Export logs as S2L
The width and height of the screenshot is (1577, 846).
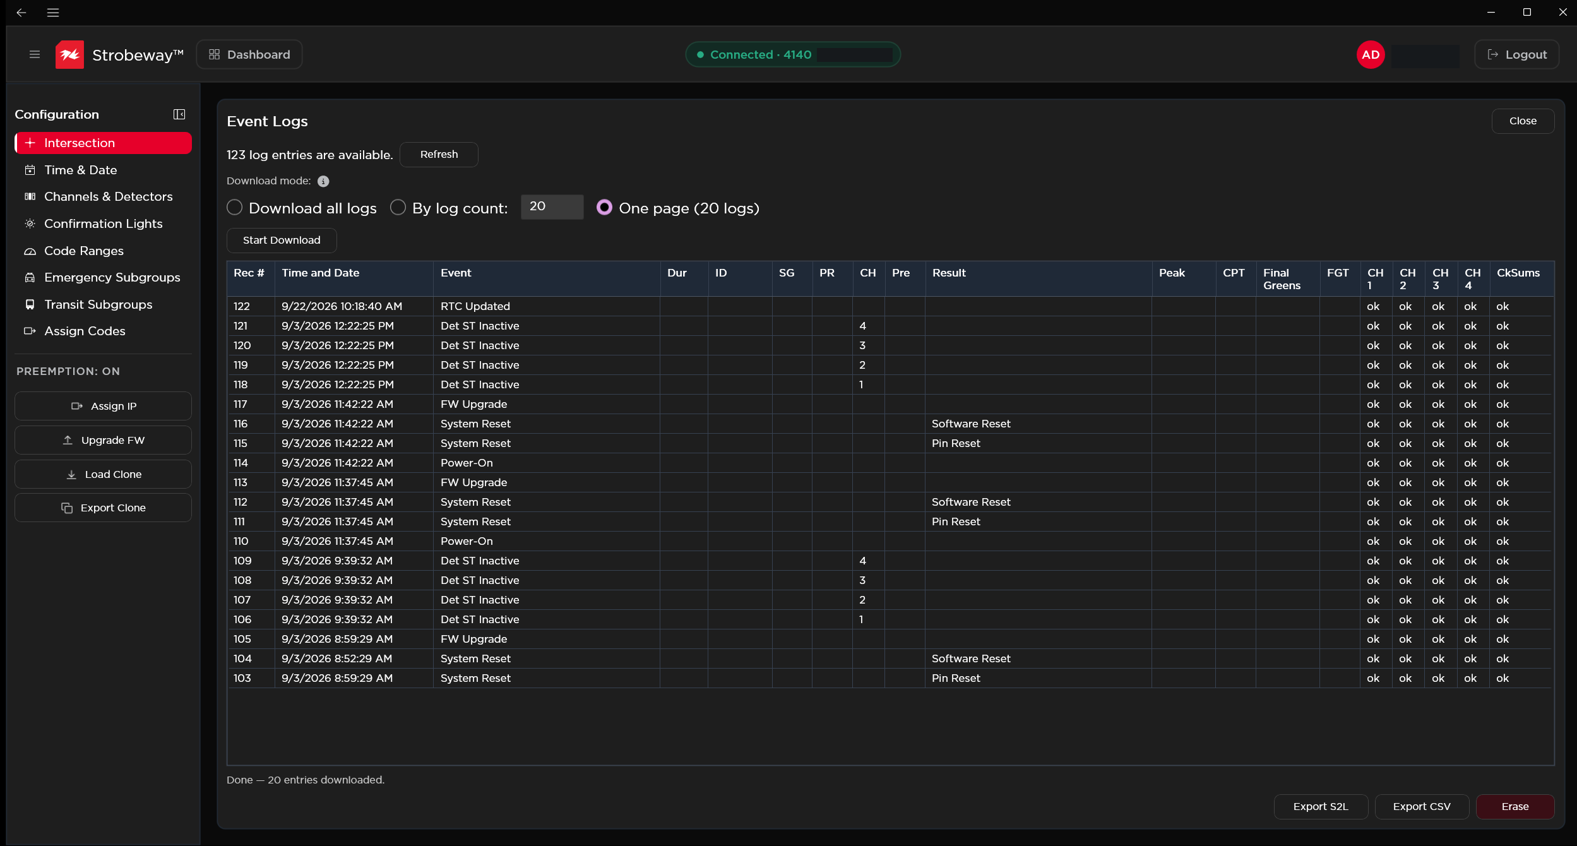coord(1321,806)
